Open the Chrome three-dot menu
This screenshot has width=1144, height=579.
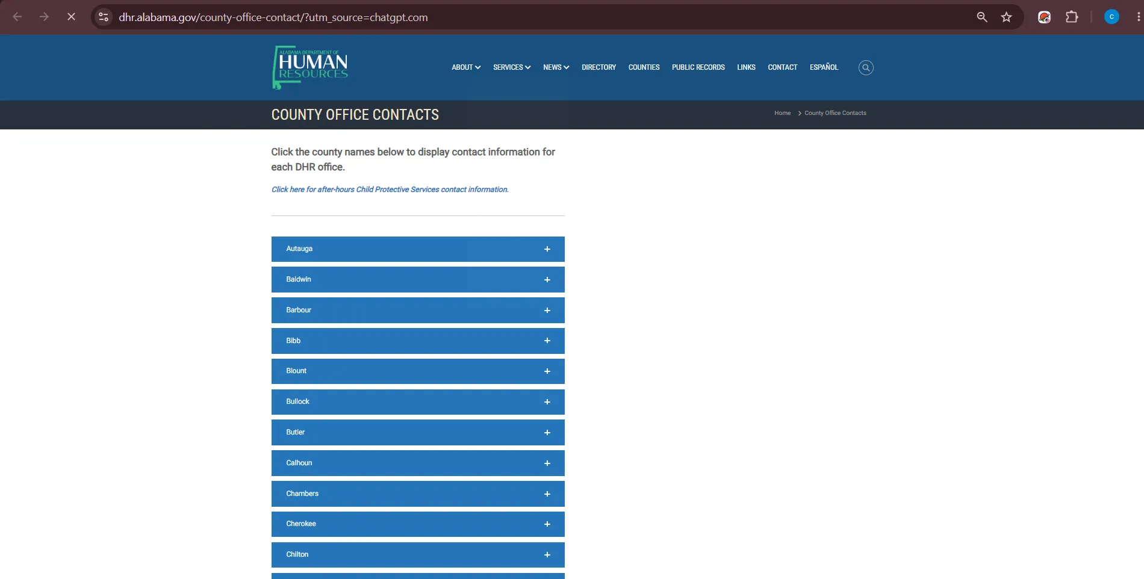pos(1138,17)
